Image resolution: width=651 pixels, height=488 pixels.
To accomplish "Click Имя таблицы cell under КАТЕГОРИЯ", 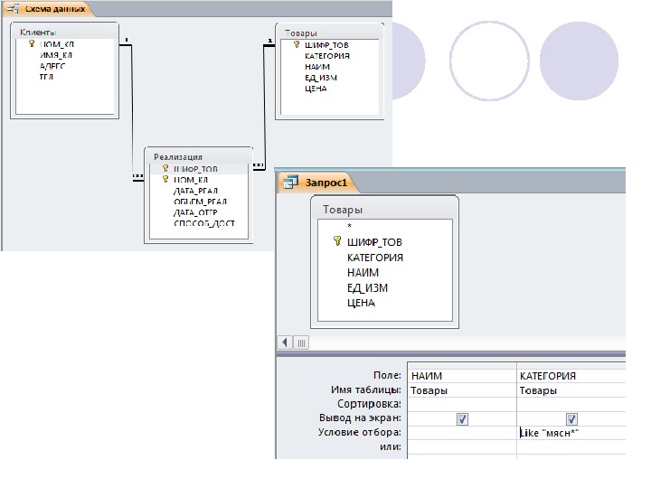I will coord(571,390).
